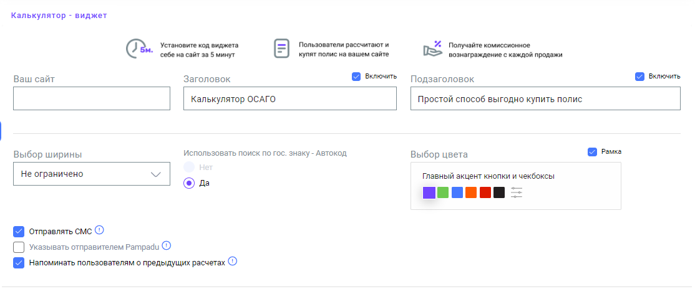
Task: Select the Нет radio button
Action: click(x=189, y=168)
